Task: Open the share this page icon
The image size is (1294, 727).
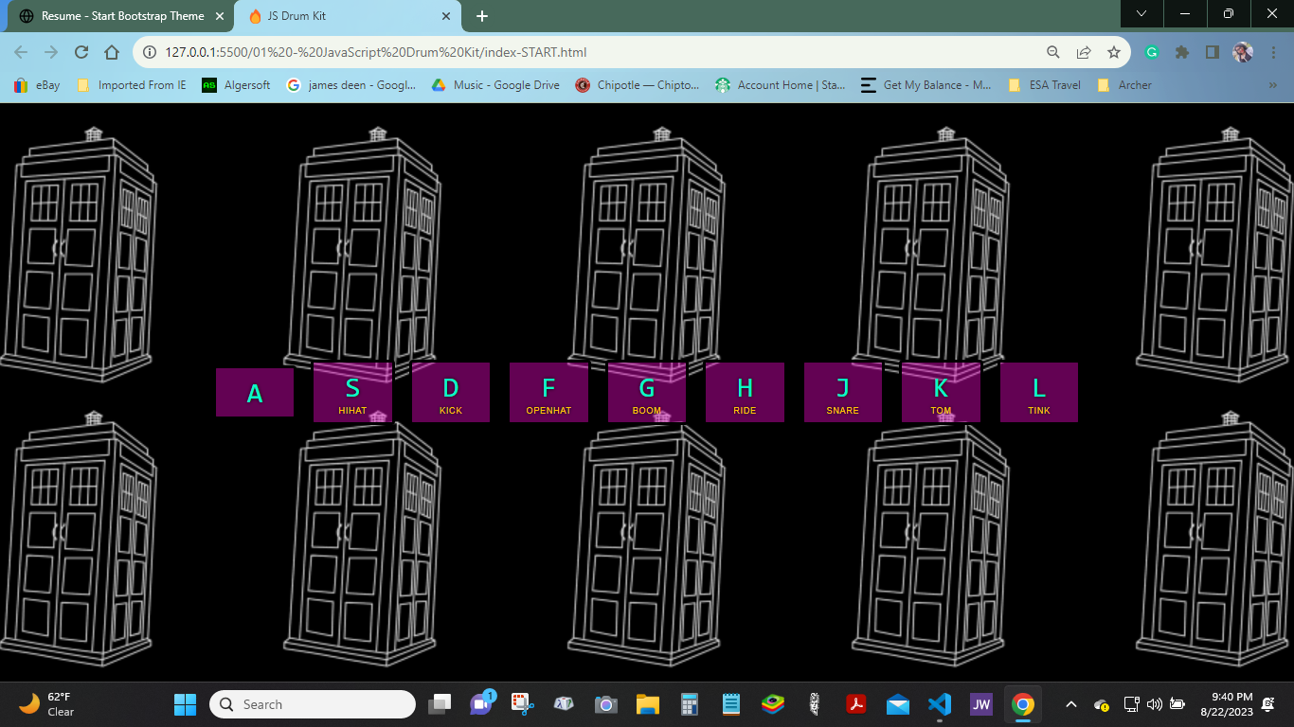Action: click(x=1084, y=52)
